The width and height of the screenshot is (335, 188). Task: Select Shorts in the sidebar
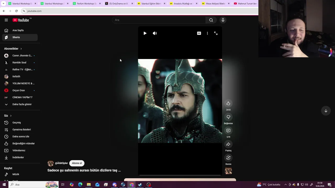pos(20,37)
